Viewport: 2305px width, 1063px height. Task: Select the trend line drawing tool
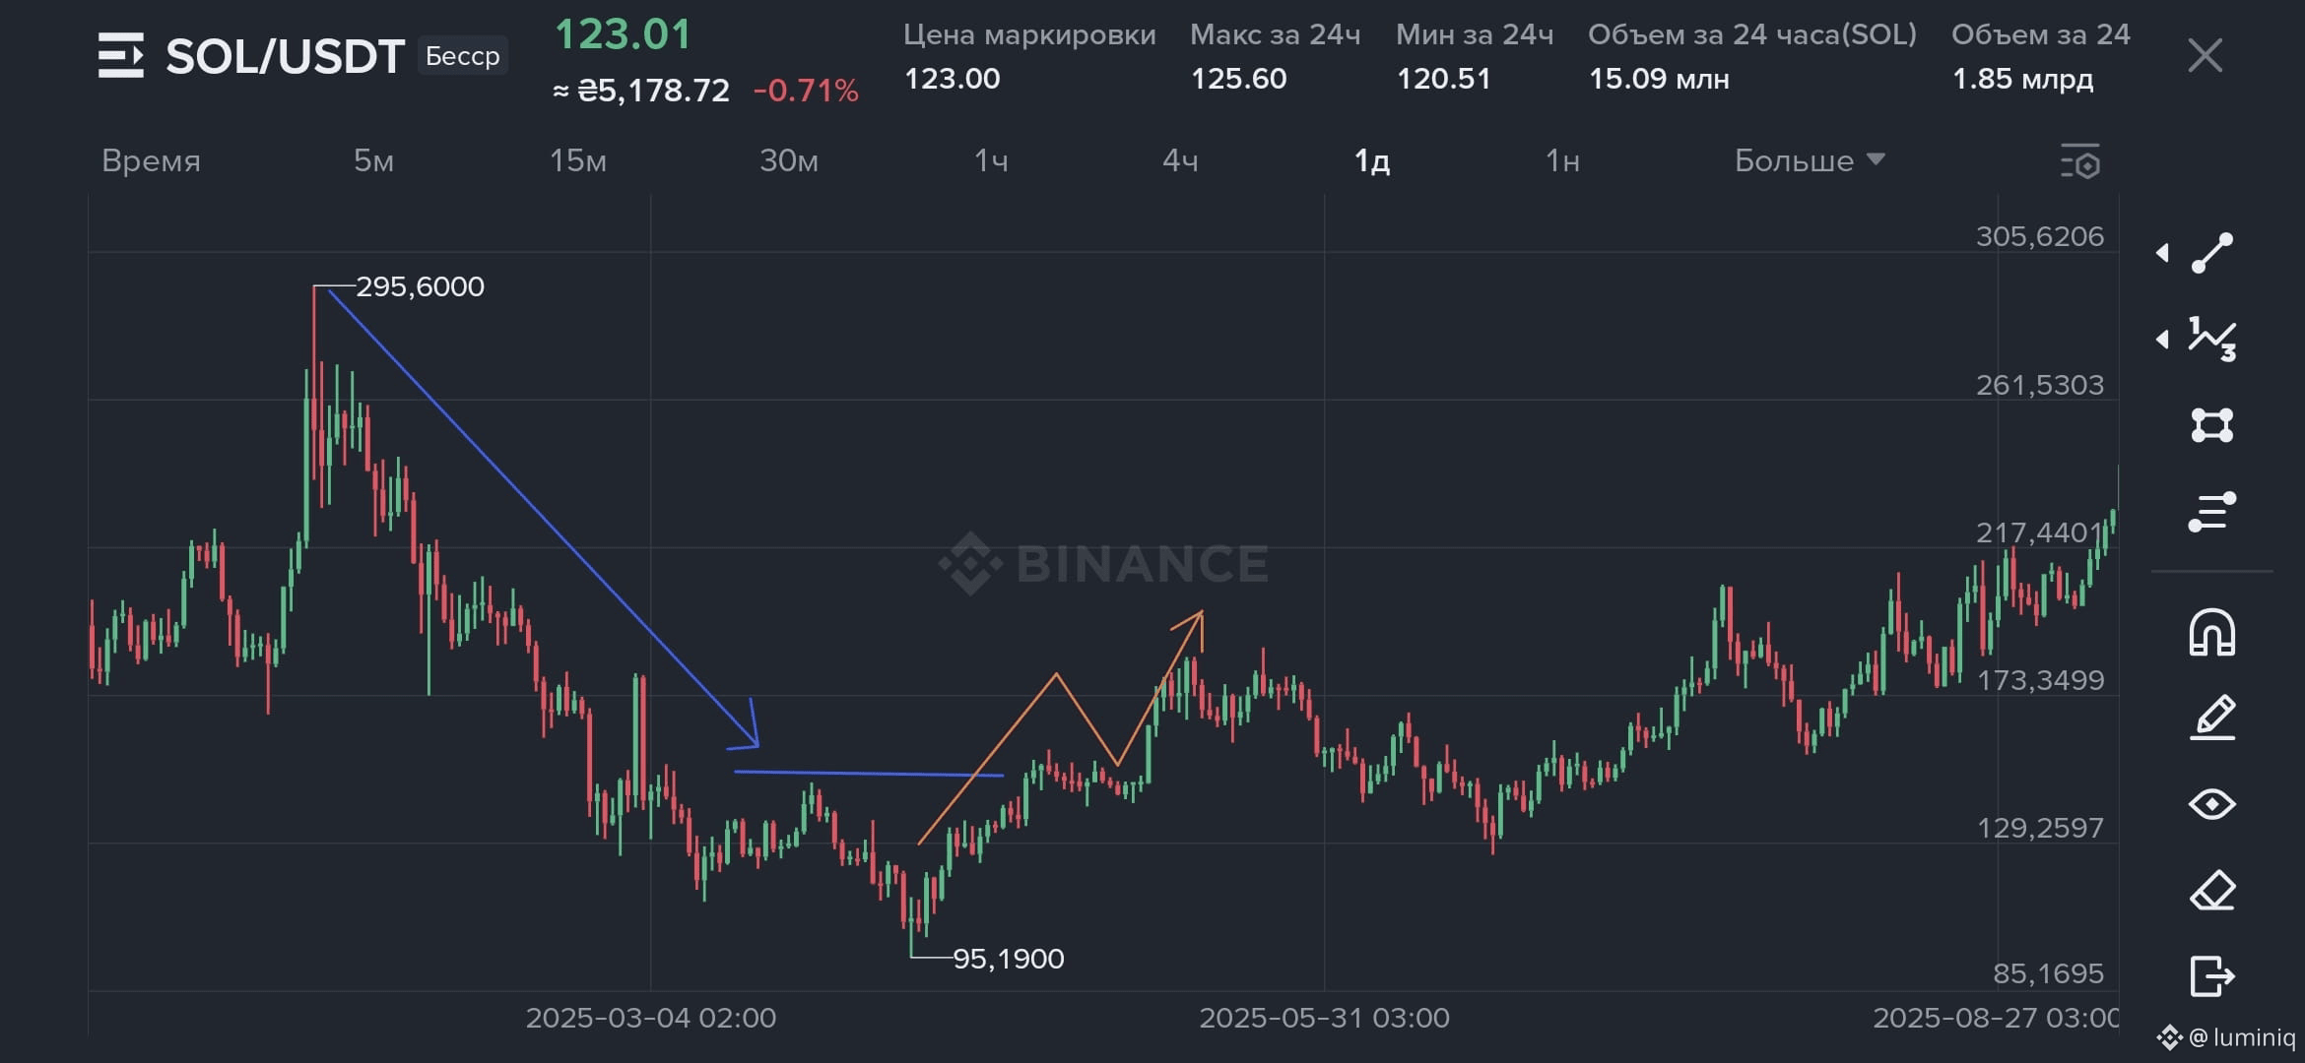click(2211, 253)
